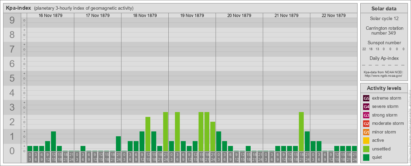The width and height of the screenshot is (411, 166).
Task: Click the 'severe storm' legend label
Action: coord(385,107)
